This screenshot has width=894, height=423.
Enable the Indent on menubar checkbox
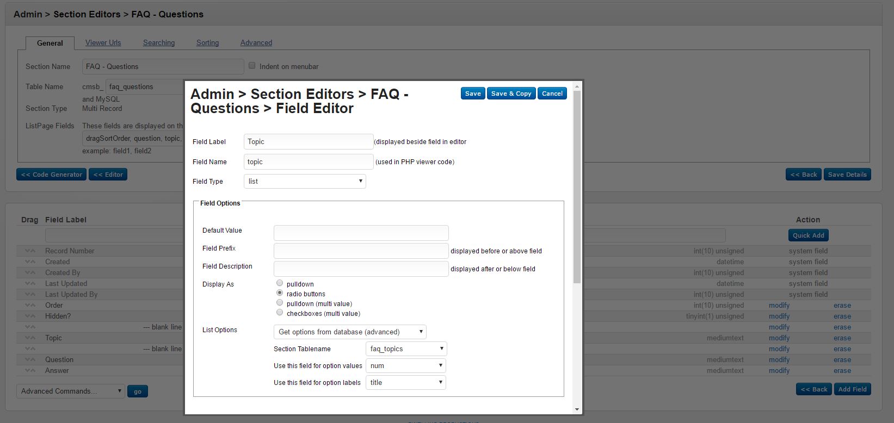point(252,66)
